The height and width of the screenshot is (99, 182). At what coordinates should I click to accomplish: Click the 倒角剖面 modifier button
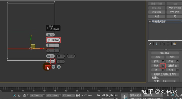click(x=157, y=8)
